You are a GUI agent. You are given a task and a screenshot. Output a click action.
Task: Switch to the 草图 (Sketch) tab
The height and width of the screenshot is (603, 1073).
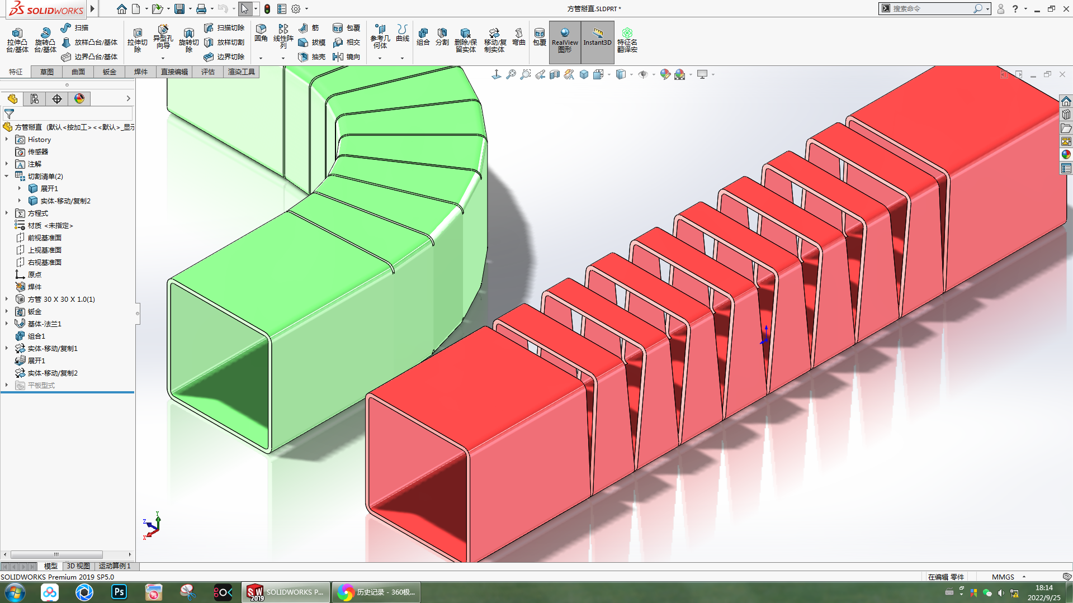click(x=47, y=72)
